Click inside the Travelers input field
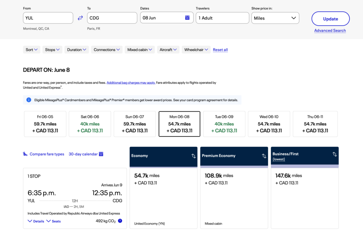363x230 pixels. 222,18
